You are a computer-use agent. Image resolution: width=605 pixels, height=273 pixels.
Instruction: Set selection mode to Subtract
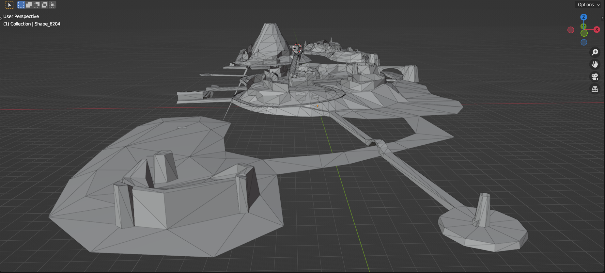pos(37,5)
